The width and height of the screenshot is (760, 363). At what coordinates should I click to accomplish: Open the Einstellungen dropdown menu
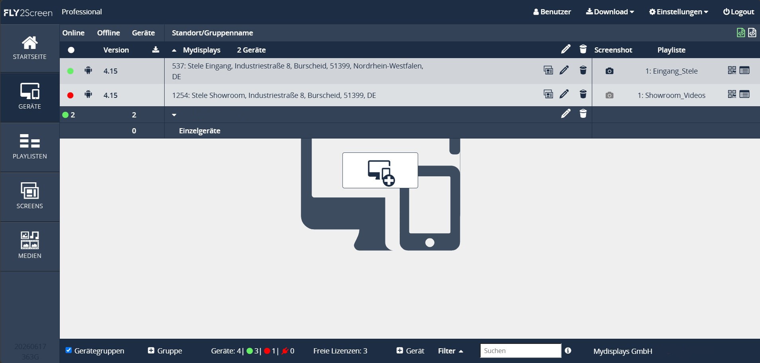click(678, 12)
